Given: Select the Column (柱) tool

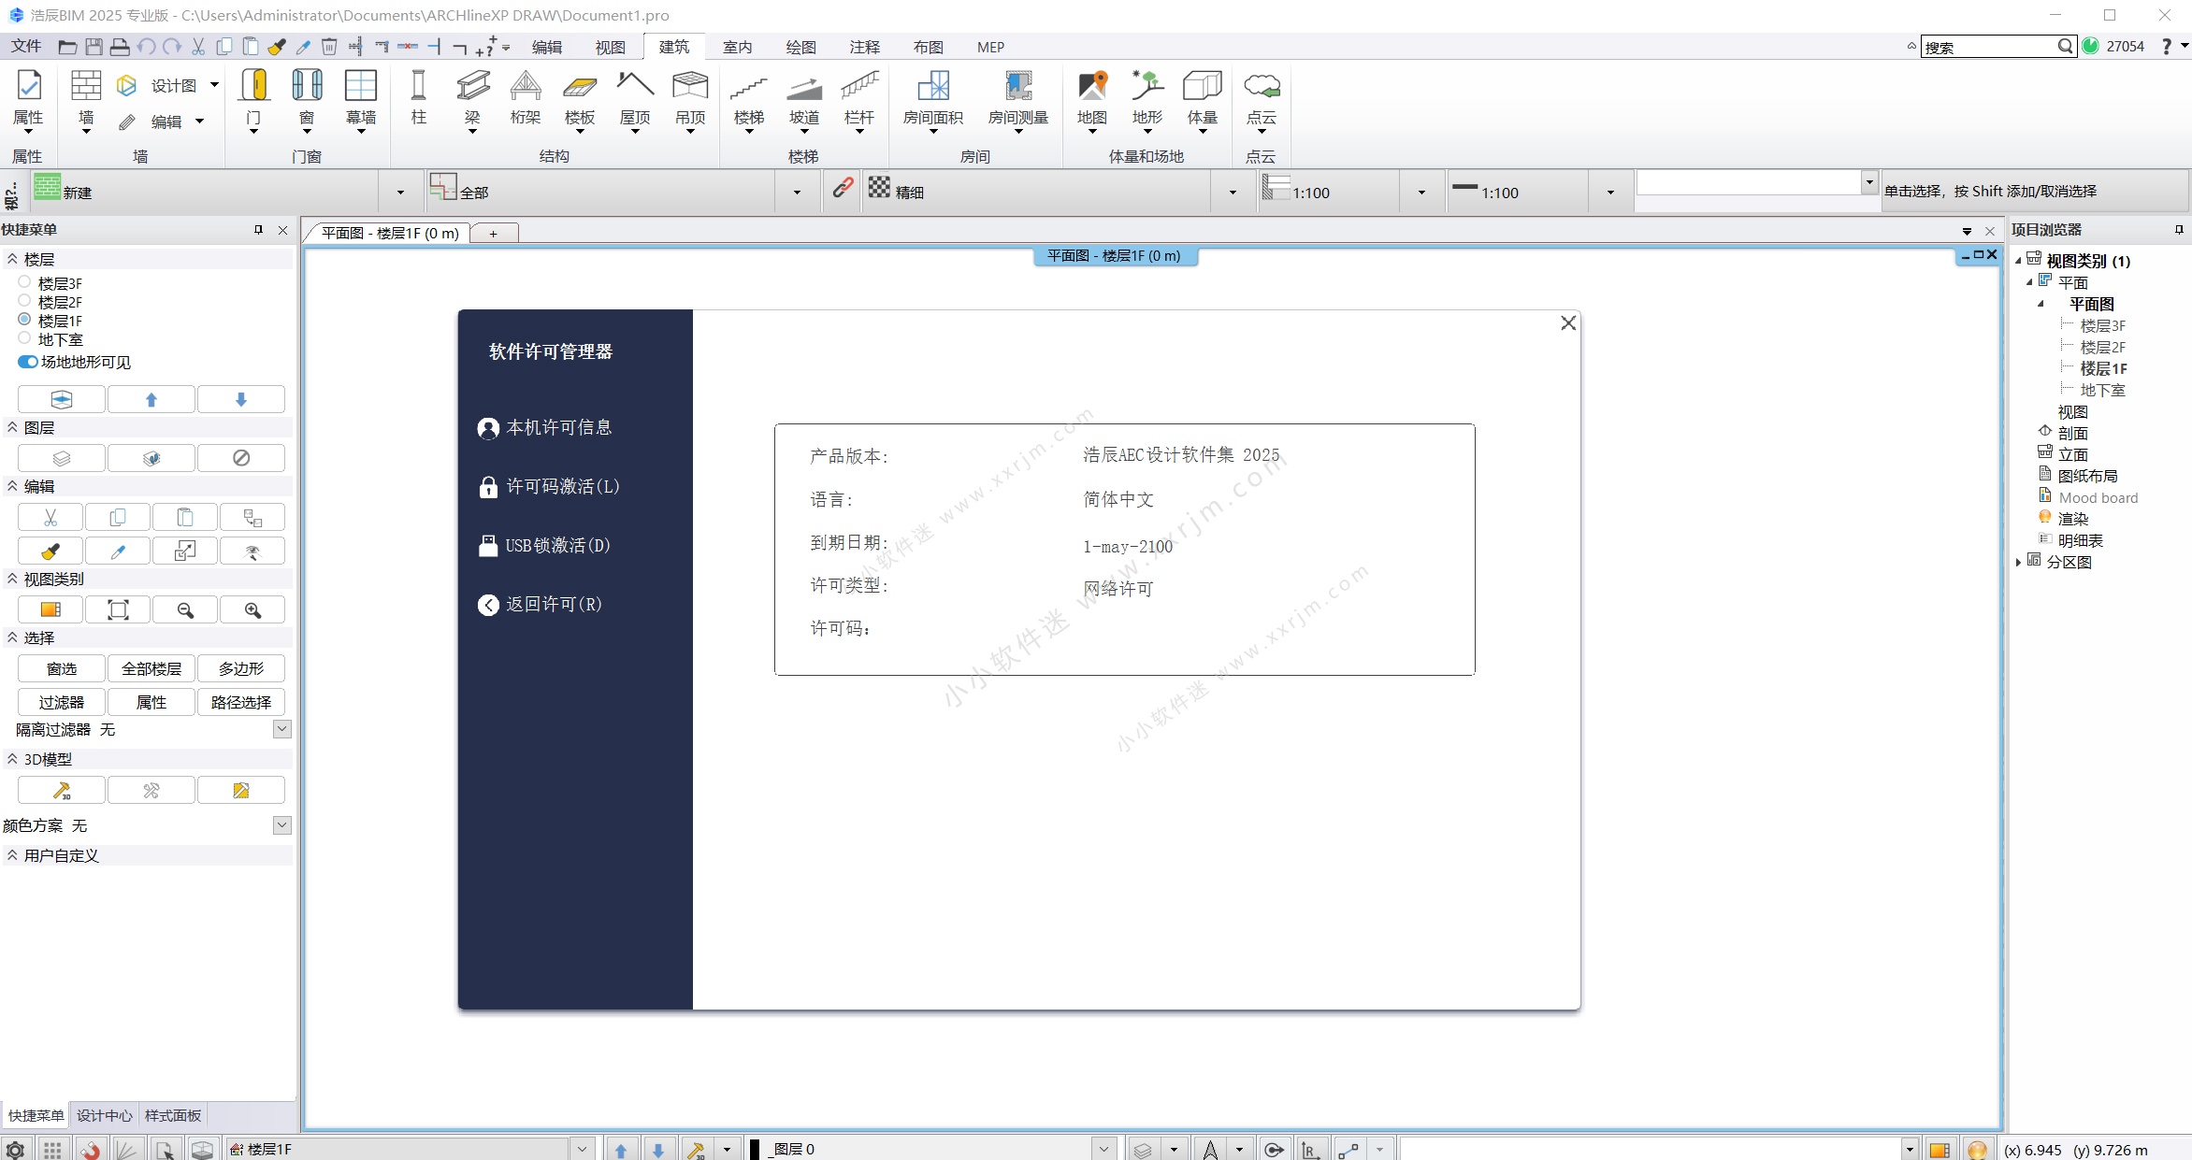Looking at the screenshot, I should (418, 98).
